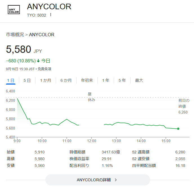
Task: Open the 市場概況 breadcrumb link
Action: point(15,35)
